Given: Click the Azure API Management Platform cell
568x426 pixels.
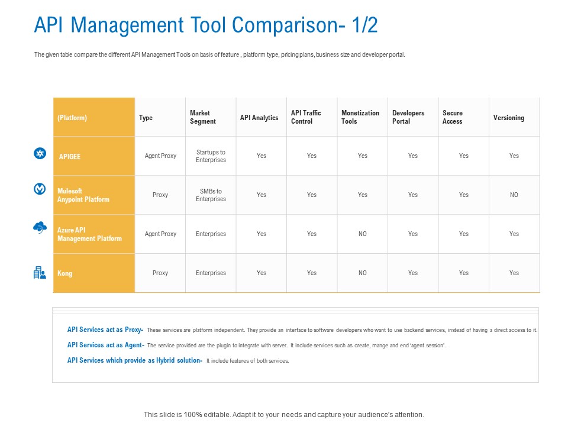Looking at the screenshot, I should 94,234.
